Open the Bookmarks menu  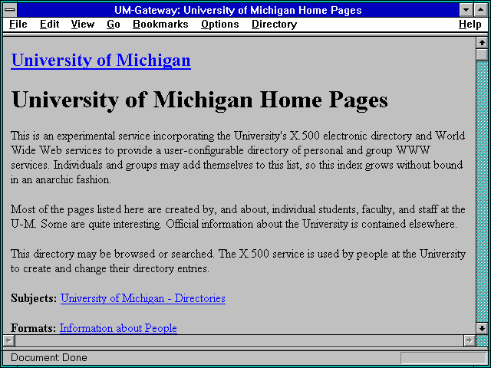point(160,25)
